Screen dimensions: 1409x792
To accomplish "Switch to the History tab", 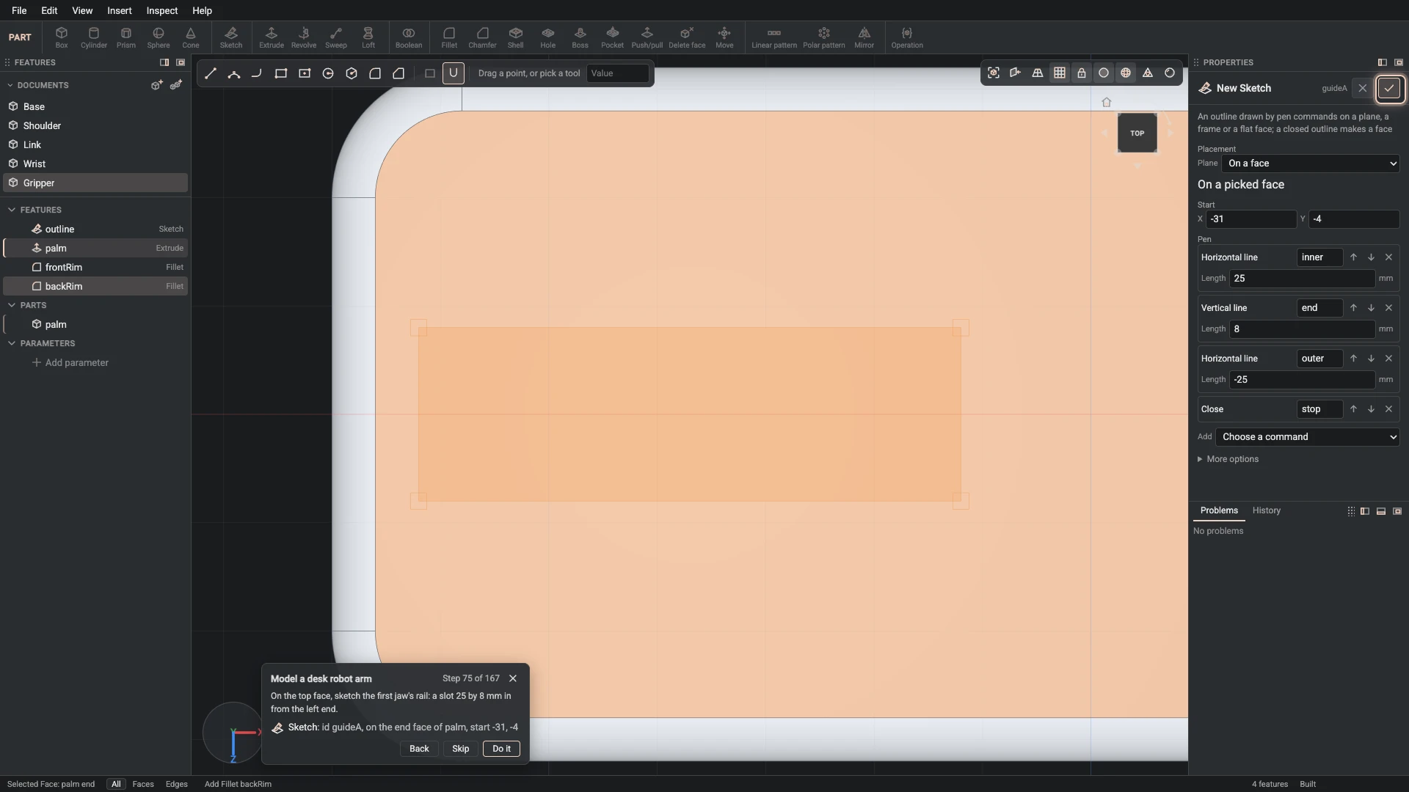I will coord(1267,510).
